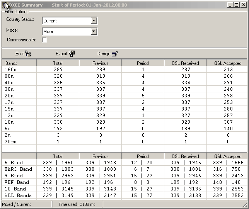Click the ALL Bands summary row label
249x209 pixels.
point(18,195)
